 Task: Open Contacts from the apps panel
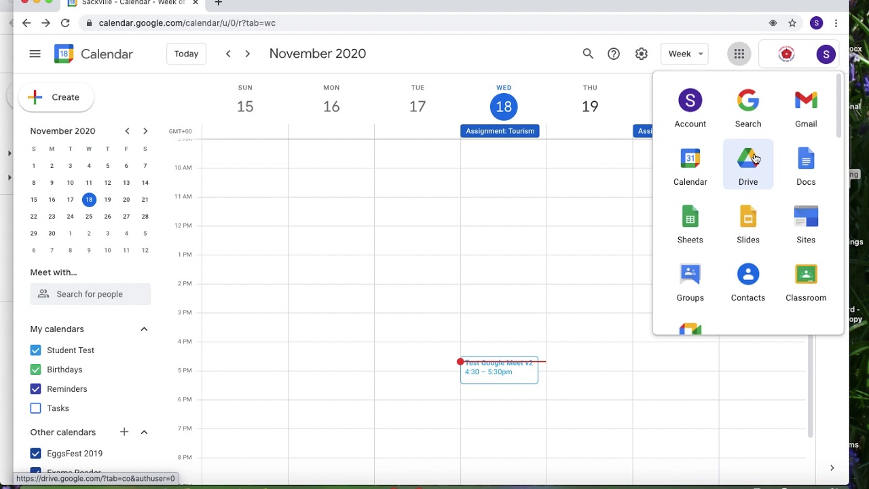click(x=748, y=282)
